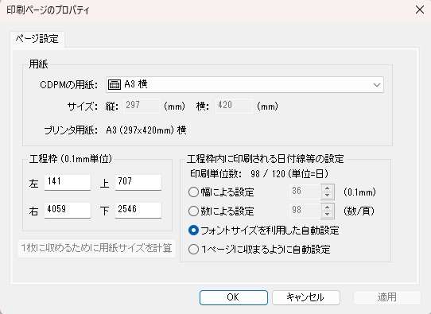The width and height of the screenshot is (431, 314).
Task: Increase count per page with up arrow
Action: (x=327, y=207)
